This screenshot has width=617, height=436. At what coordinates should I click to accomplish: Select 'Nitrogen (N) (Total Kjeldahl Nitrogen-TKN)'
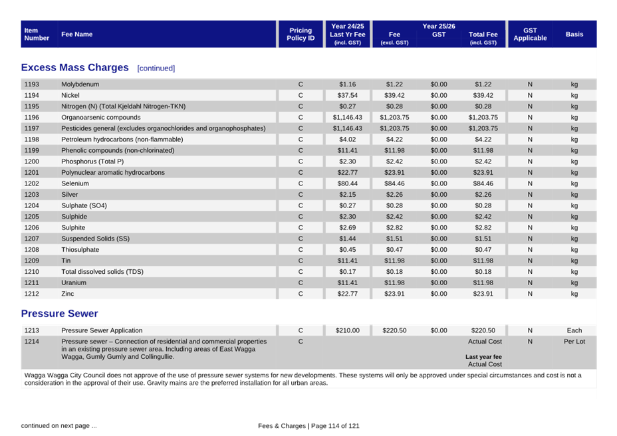124,106
